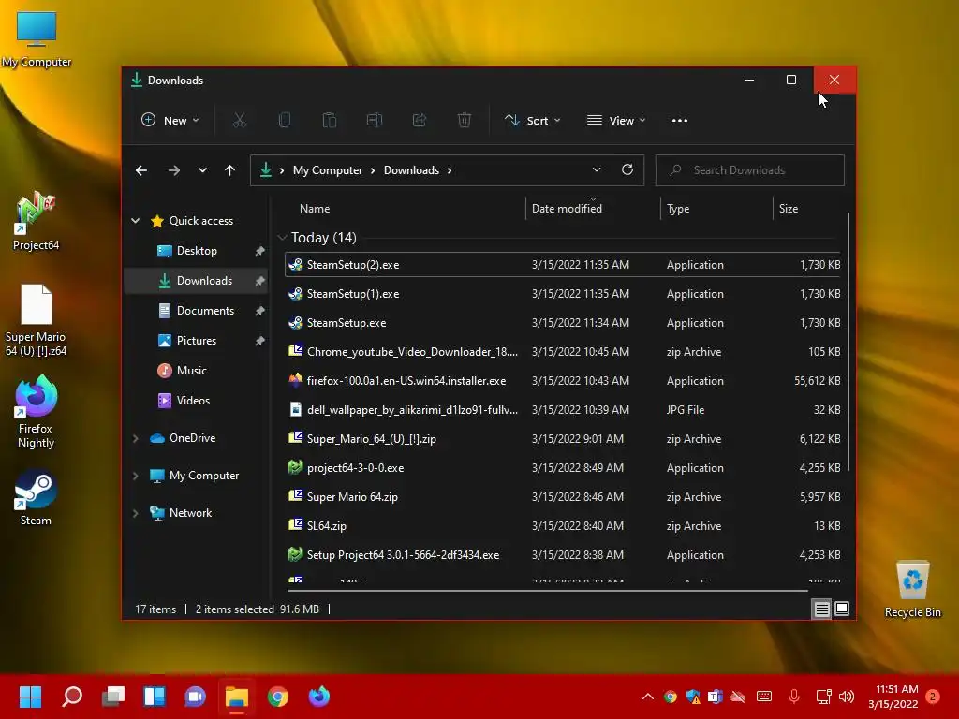Viewport: 959px width, 719px height.
Task: Open Chat app on taskbar
Action: pos(195,697)
